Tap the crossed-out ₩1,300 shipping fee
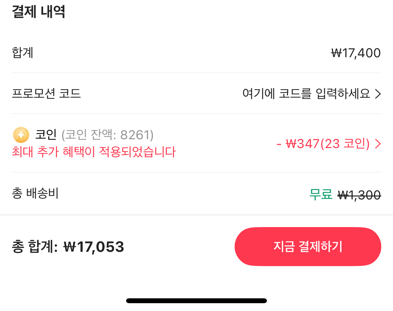393x311 pixels. [x=359, y=195]
